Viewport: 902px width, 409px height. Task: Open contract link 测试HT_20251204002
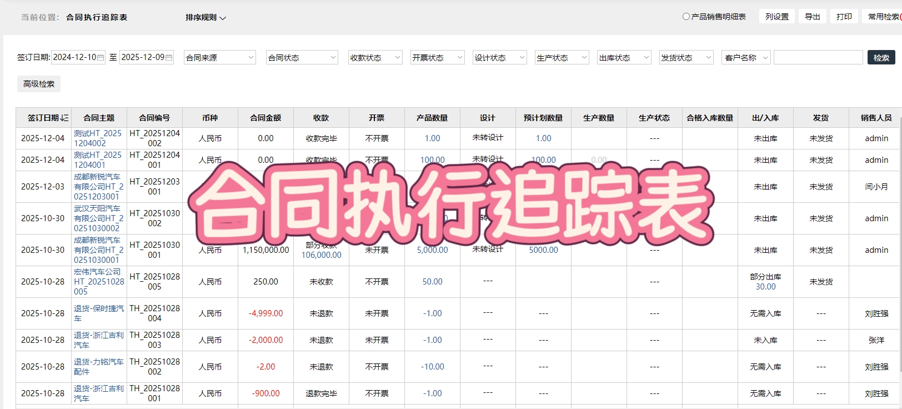[x=98, y=138]
